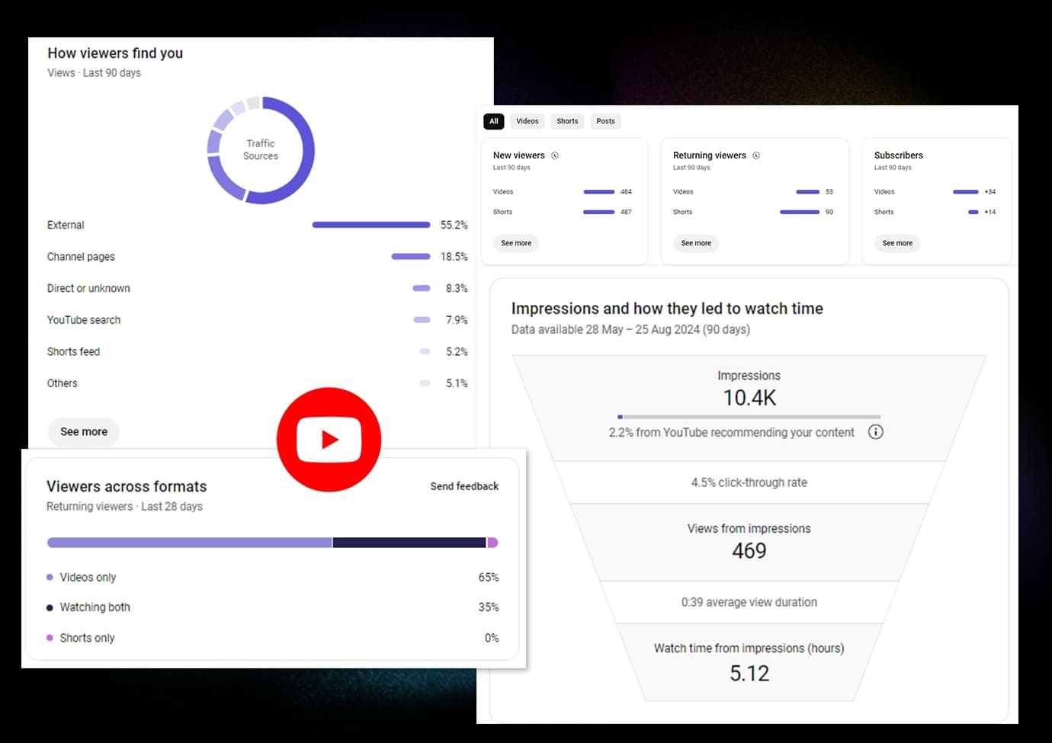Expand See more in Returning viewers card
1052x743 pixels.
[696, 243]
